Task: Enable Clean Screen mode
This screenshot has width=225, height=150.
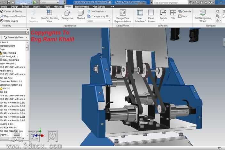Action: (x=151, y=16)
